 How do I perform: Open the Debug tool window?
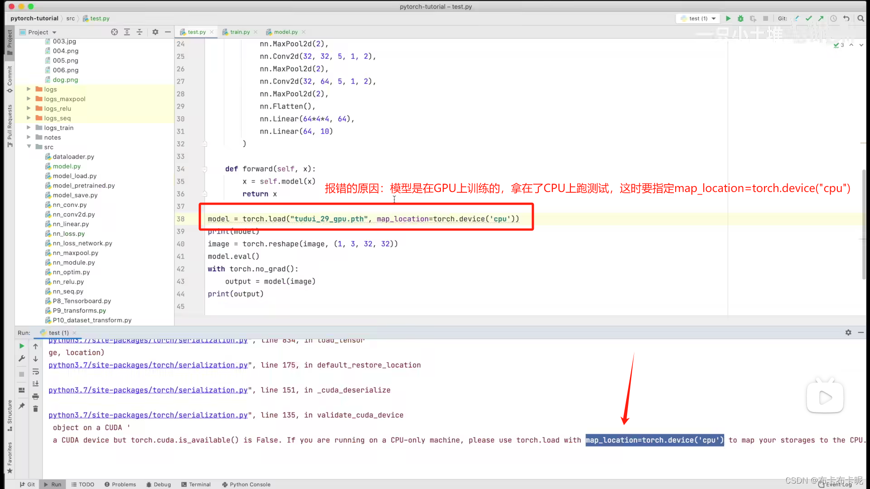click(x=159, y=484)
